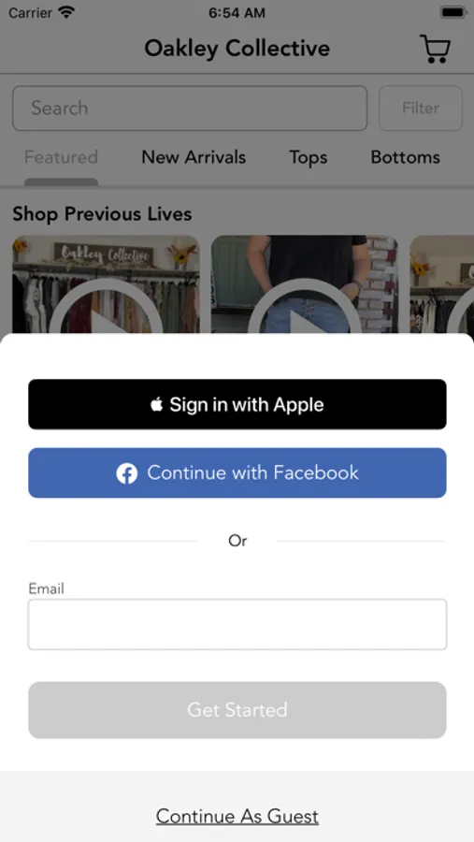The height and width of the screenshot is (842, 474).
Task: Open the first live video thumbnail with clothing rack
Action: pyautogui.click(x=106, y=284)
